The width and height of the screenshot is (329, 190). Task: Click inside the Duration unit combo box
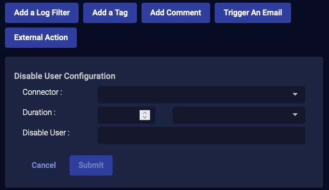[x=230, y=115]
